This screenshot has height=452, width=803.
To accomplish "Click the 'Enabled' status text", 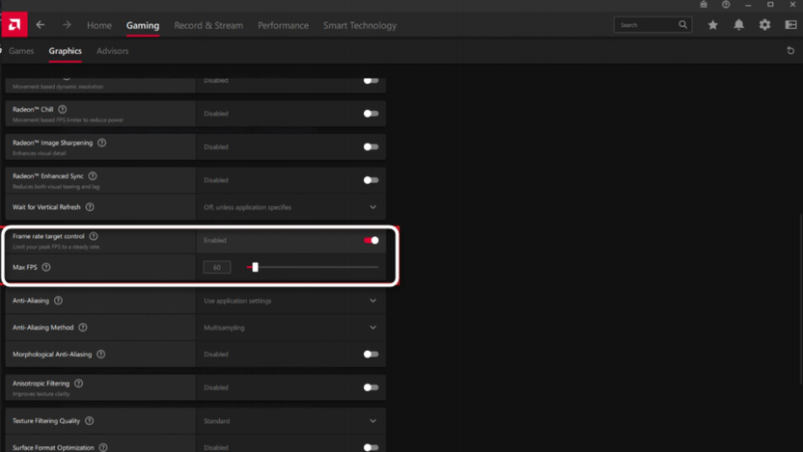I will pyautogui.click(x=215, y=240).
